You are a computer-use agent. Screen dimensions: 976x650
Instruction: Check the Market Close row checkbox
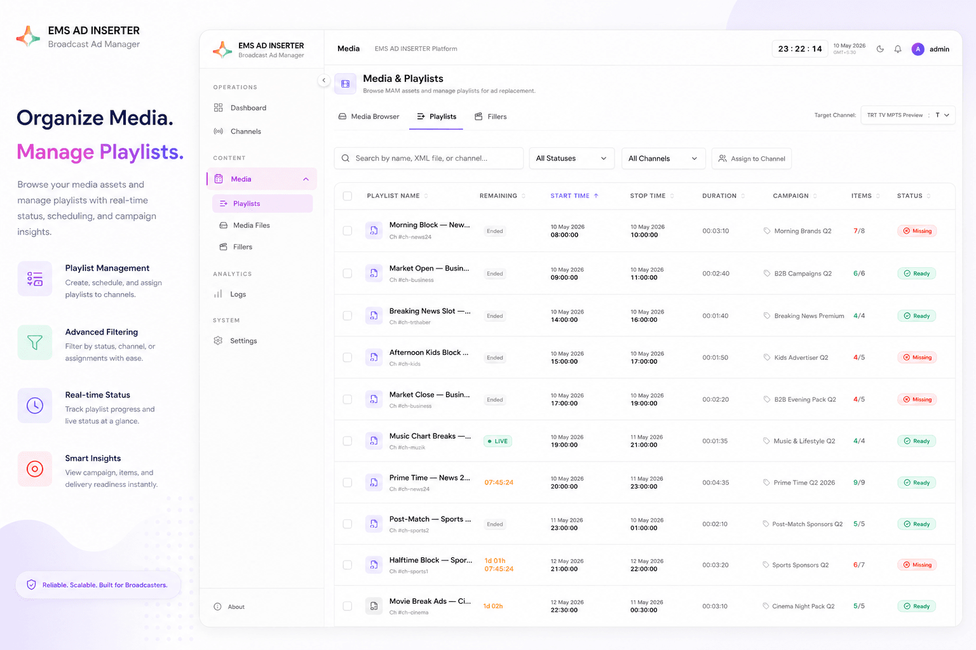(x=348, y=399)
